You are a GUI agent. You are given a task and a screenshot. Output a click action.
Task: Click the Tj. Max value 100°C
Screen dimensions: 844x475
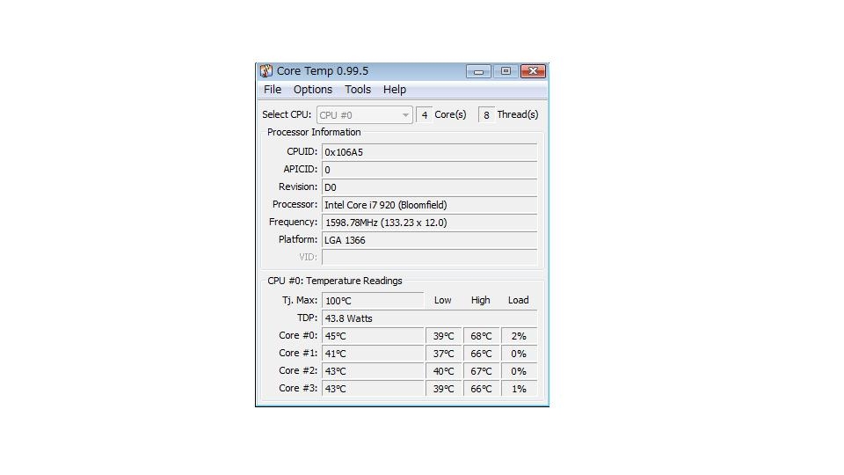click(373, 301)
